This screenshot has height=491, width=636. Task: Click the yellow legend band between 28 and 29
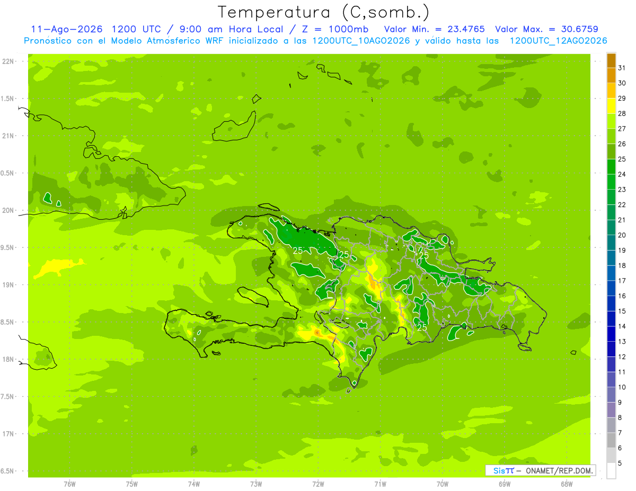[611, 106]
